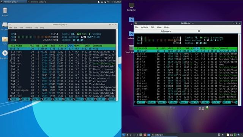Open the Network desktop icon
This screenshot has height=137, width=243.
click(131, 34)
